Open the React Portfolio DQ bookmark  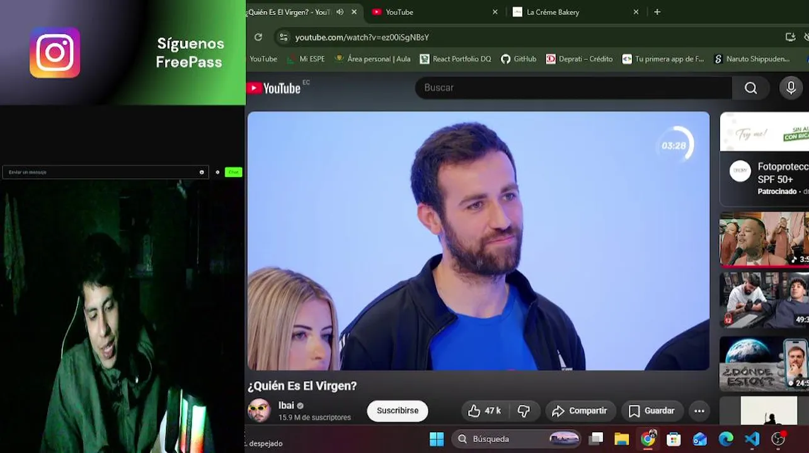456,59
